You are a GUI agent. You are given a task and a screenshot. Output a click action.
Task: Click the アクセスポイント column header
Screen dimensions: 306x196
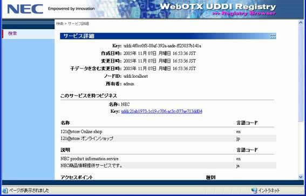[77, 177]
